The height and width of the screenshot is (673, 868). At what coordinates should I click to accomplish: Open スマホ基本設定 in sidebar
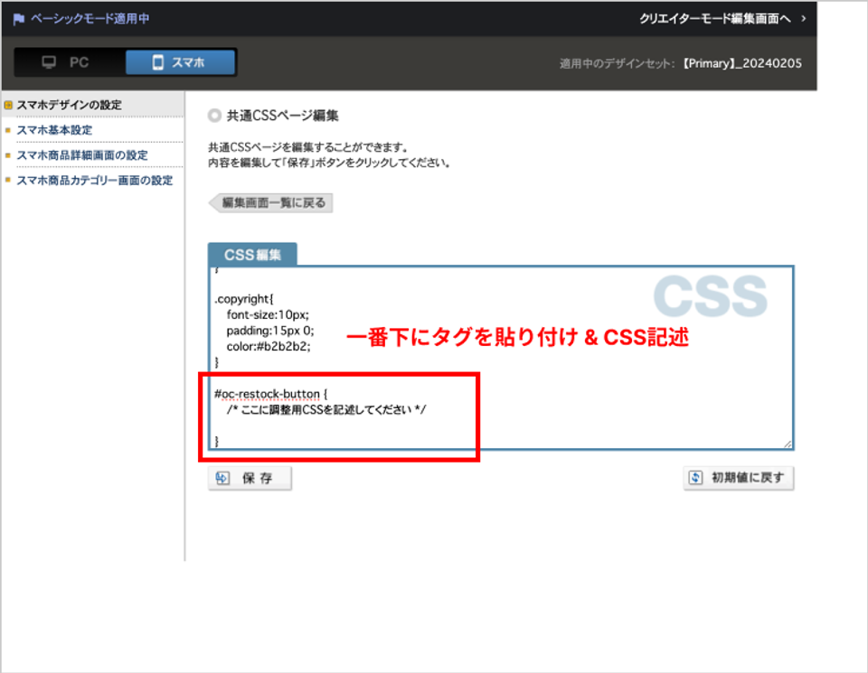click(x=54, y=130)
